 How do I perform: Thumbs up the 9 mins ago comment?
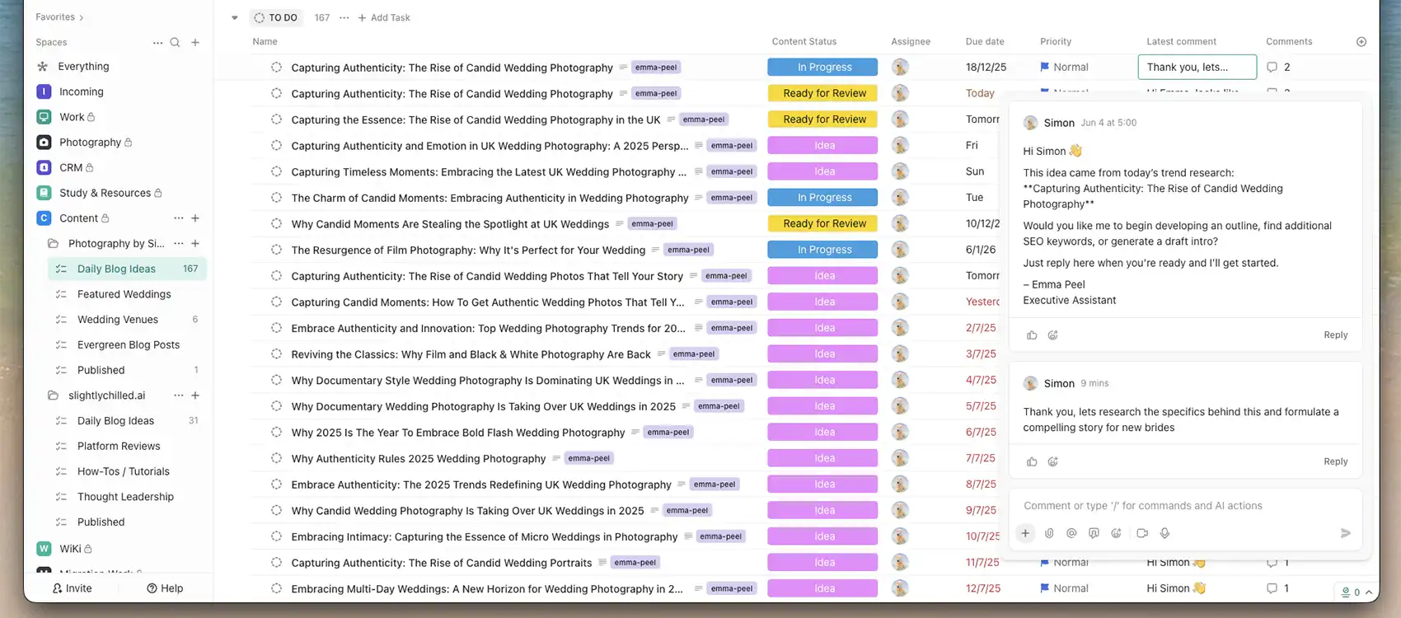coord(1032,462)
